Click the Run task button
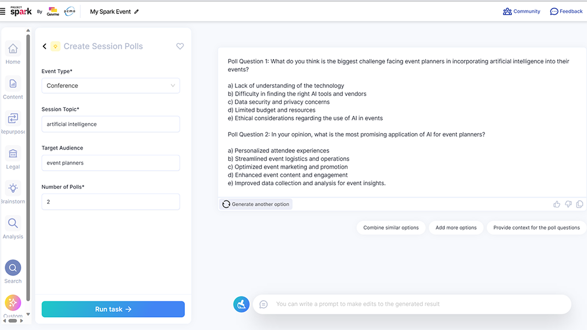The width and height of the screenshot is (587, 330). coord(113,309)
